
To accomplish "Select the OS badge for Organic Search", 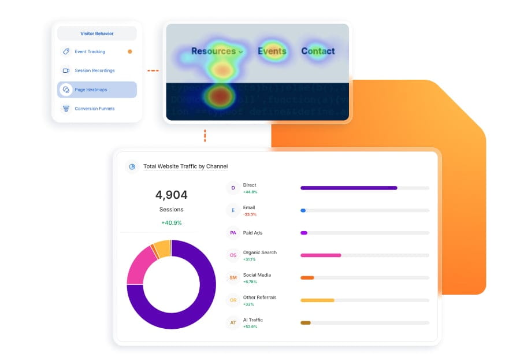I will 233,255.
